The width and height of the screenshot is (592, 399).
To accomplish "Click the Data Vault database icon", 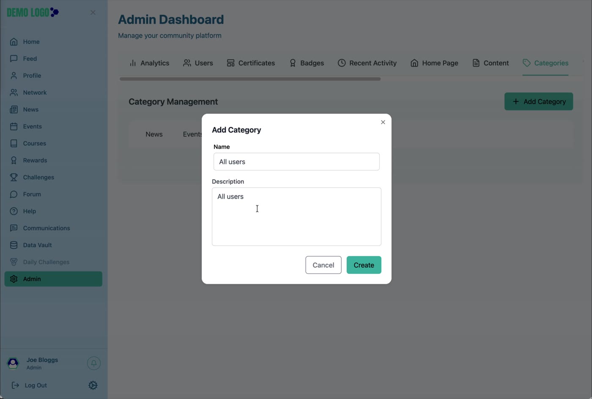I will pos(14,245).
